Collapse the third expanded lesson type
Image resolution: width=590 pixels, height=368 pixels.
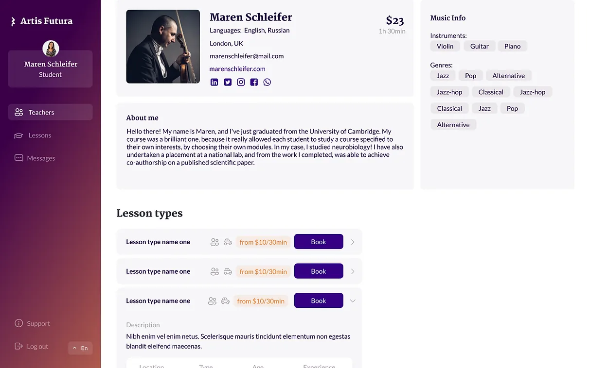353,301
